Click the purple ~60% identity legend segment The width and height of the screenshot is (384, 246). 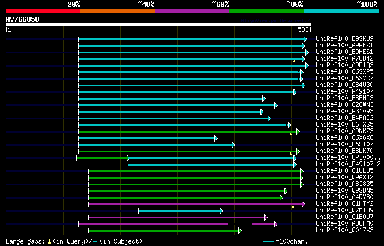(x=192, y=11)
